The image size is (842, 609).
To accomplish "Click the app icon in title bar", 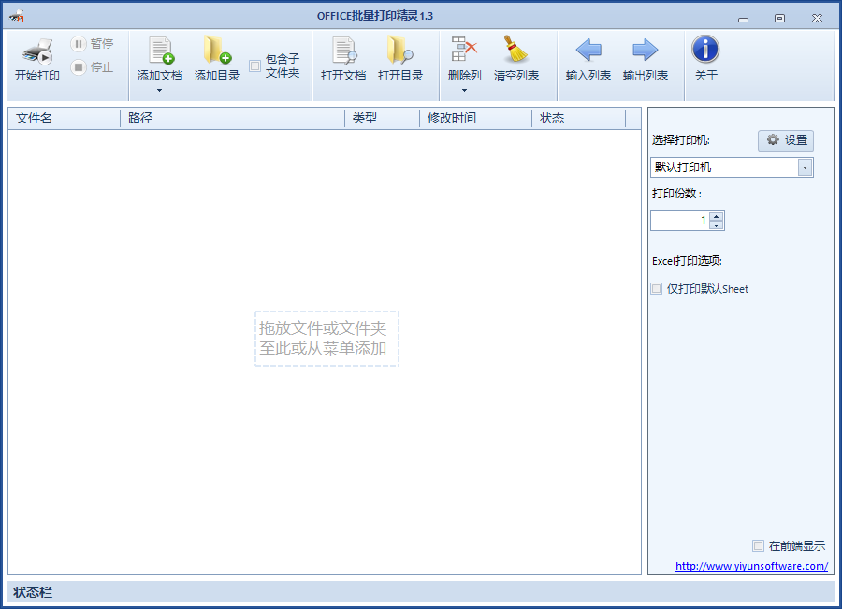I will [17, 17].
